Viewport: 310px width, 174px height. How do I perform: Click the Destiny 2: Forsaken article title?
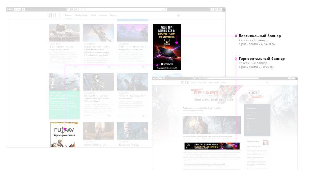202,108
